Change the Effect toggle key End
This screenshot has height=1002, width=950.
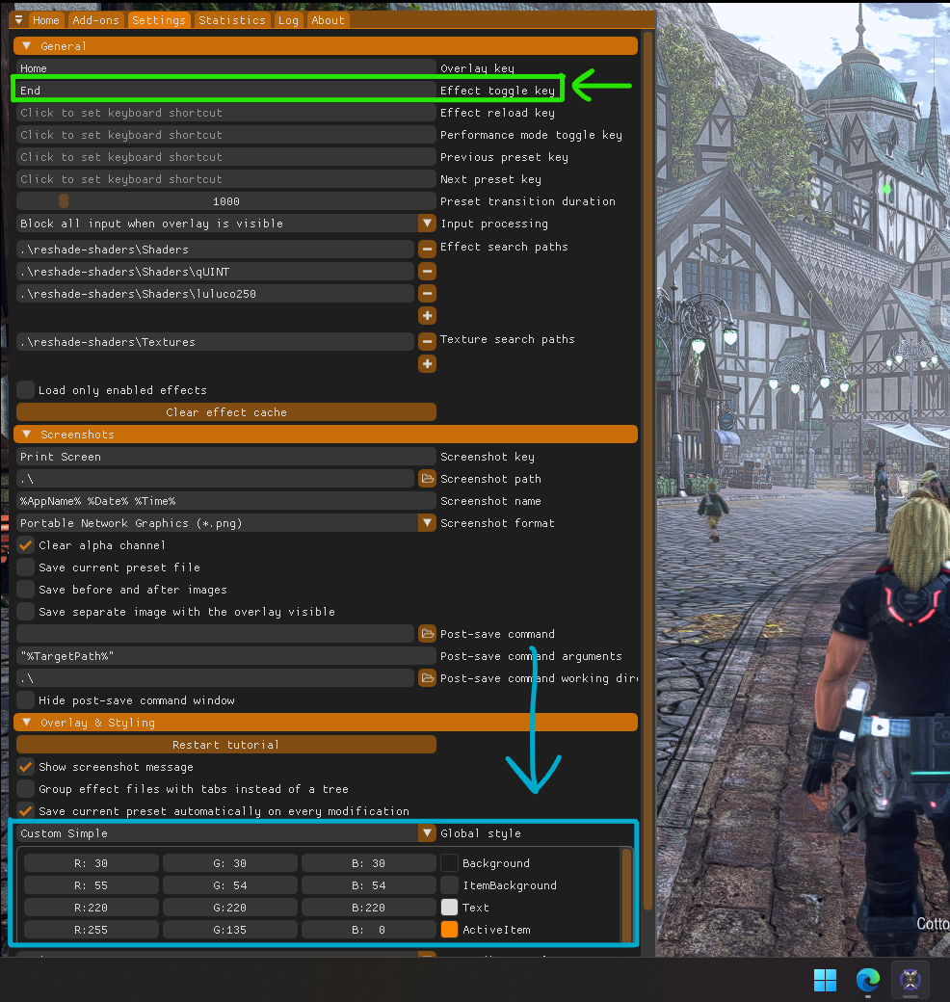pos(226,91)
